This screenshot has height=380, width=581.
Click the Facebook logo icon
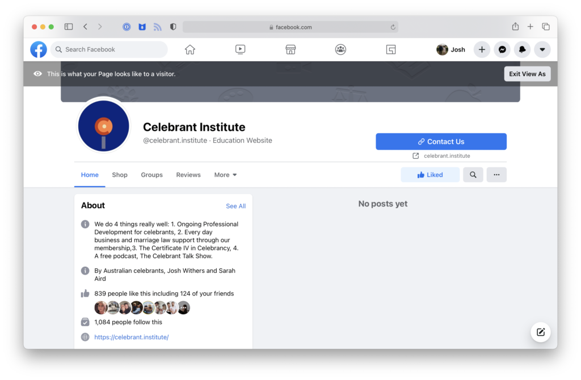click(39, 49)
